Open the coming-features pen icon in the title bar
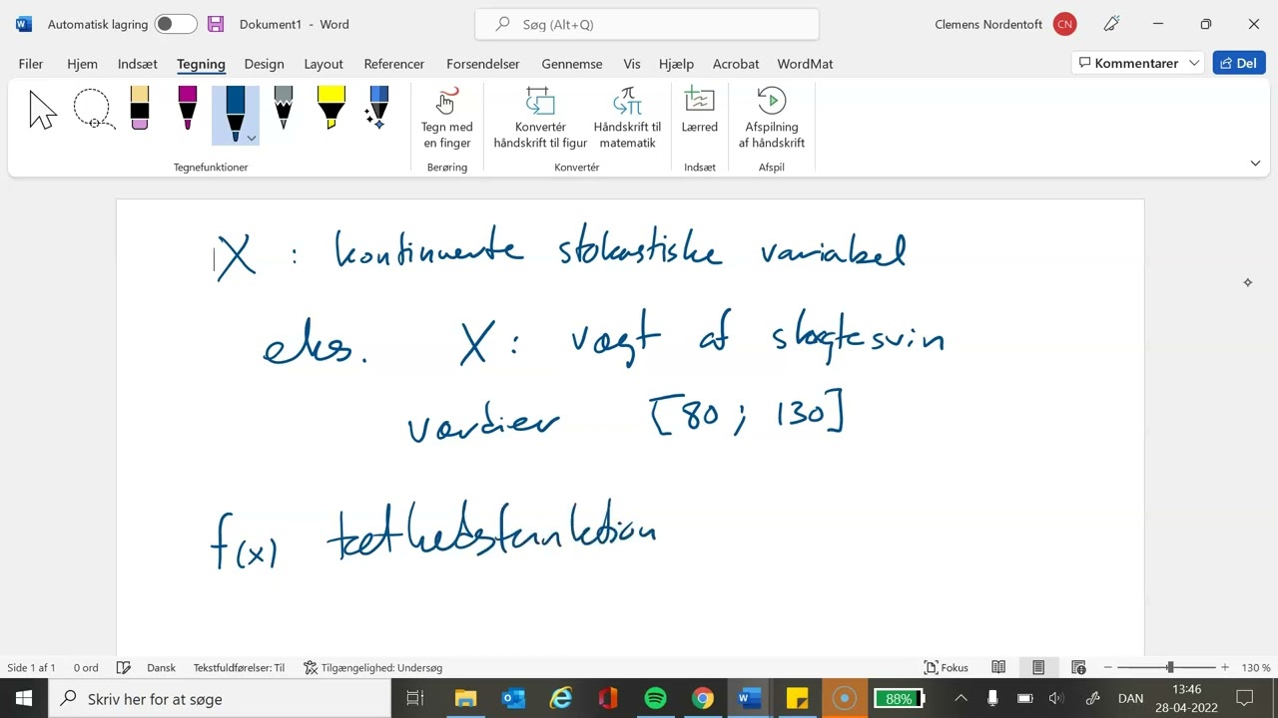This screenshot has width=1278, height=718. [x=1111, y=24]
